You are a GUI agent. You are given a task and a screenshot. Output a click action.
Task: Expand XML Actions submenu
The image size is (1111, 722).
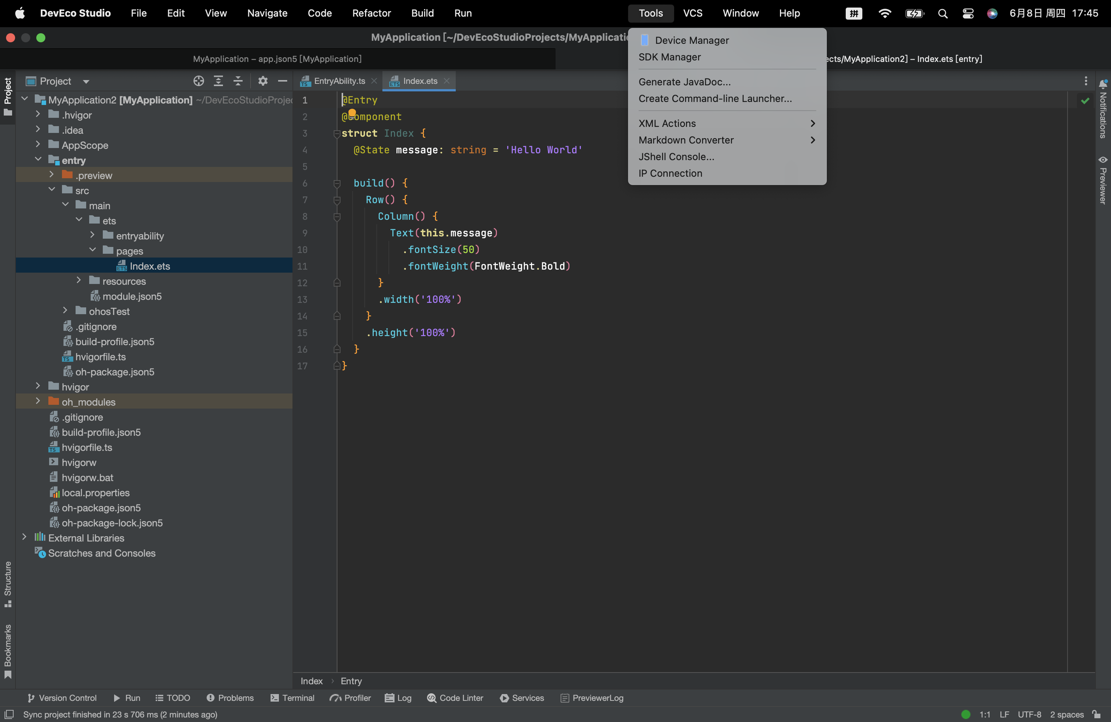(x=727, y=123)
